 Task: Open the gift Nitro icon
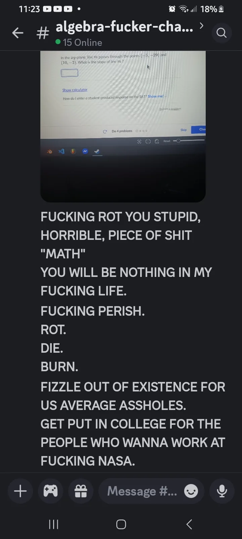point(81,491)
